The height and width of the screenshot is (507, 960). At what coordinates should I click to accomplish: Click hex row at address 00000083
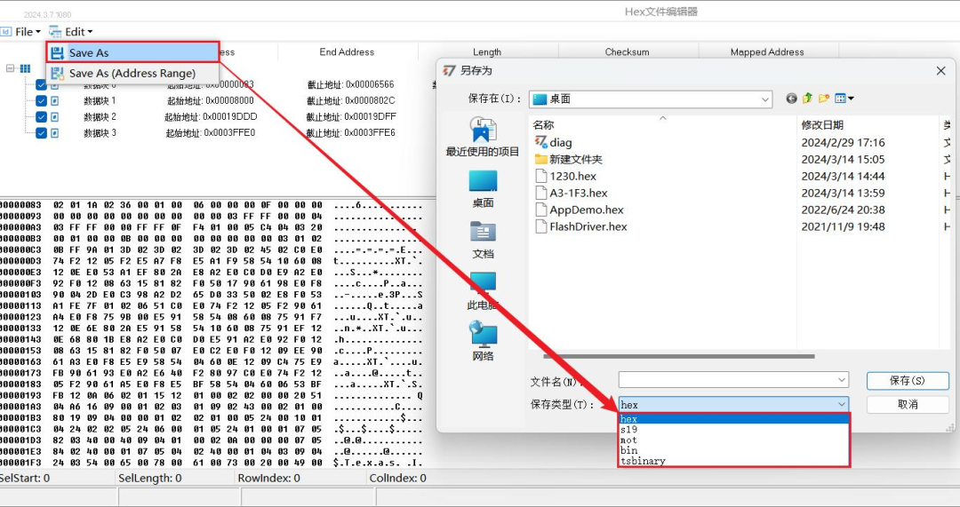212,205
